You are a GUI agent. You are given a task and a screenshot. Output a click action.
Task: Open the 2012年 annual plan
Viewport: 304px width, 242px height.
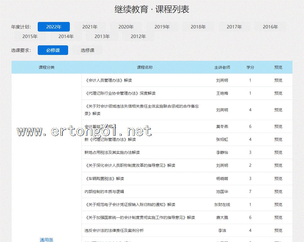coord(138,36)
